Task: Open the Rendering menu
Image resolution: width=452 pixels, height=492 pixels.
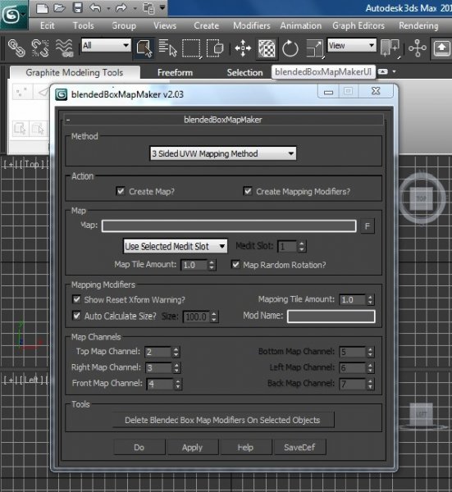Action: [418, 25]
